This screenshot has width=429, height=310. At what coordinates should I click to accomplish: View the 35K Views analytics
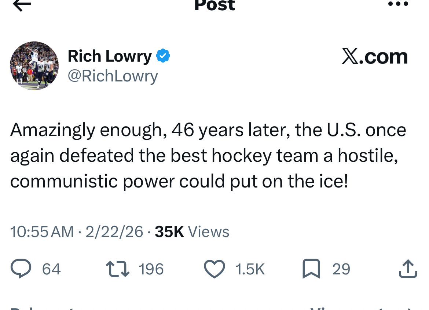point(192,231)
